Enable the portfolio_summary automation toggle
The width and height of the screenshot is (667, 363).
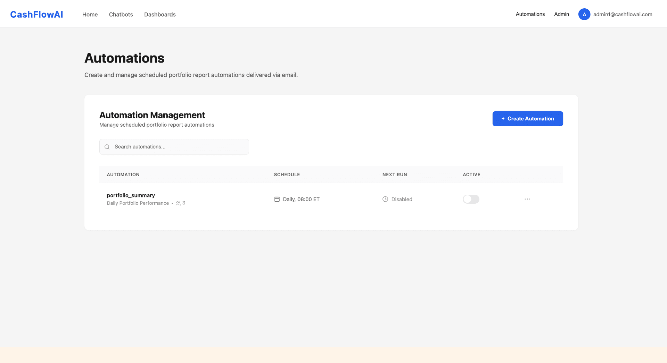pyautogui.click(x=471, y=199)
